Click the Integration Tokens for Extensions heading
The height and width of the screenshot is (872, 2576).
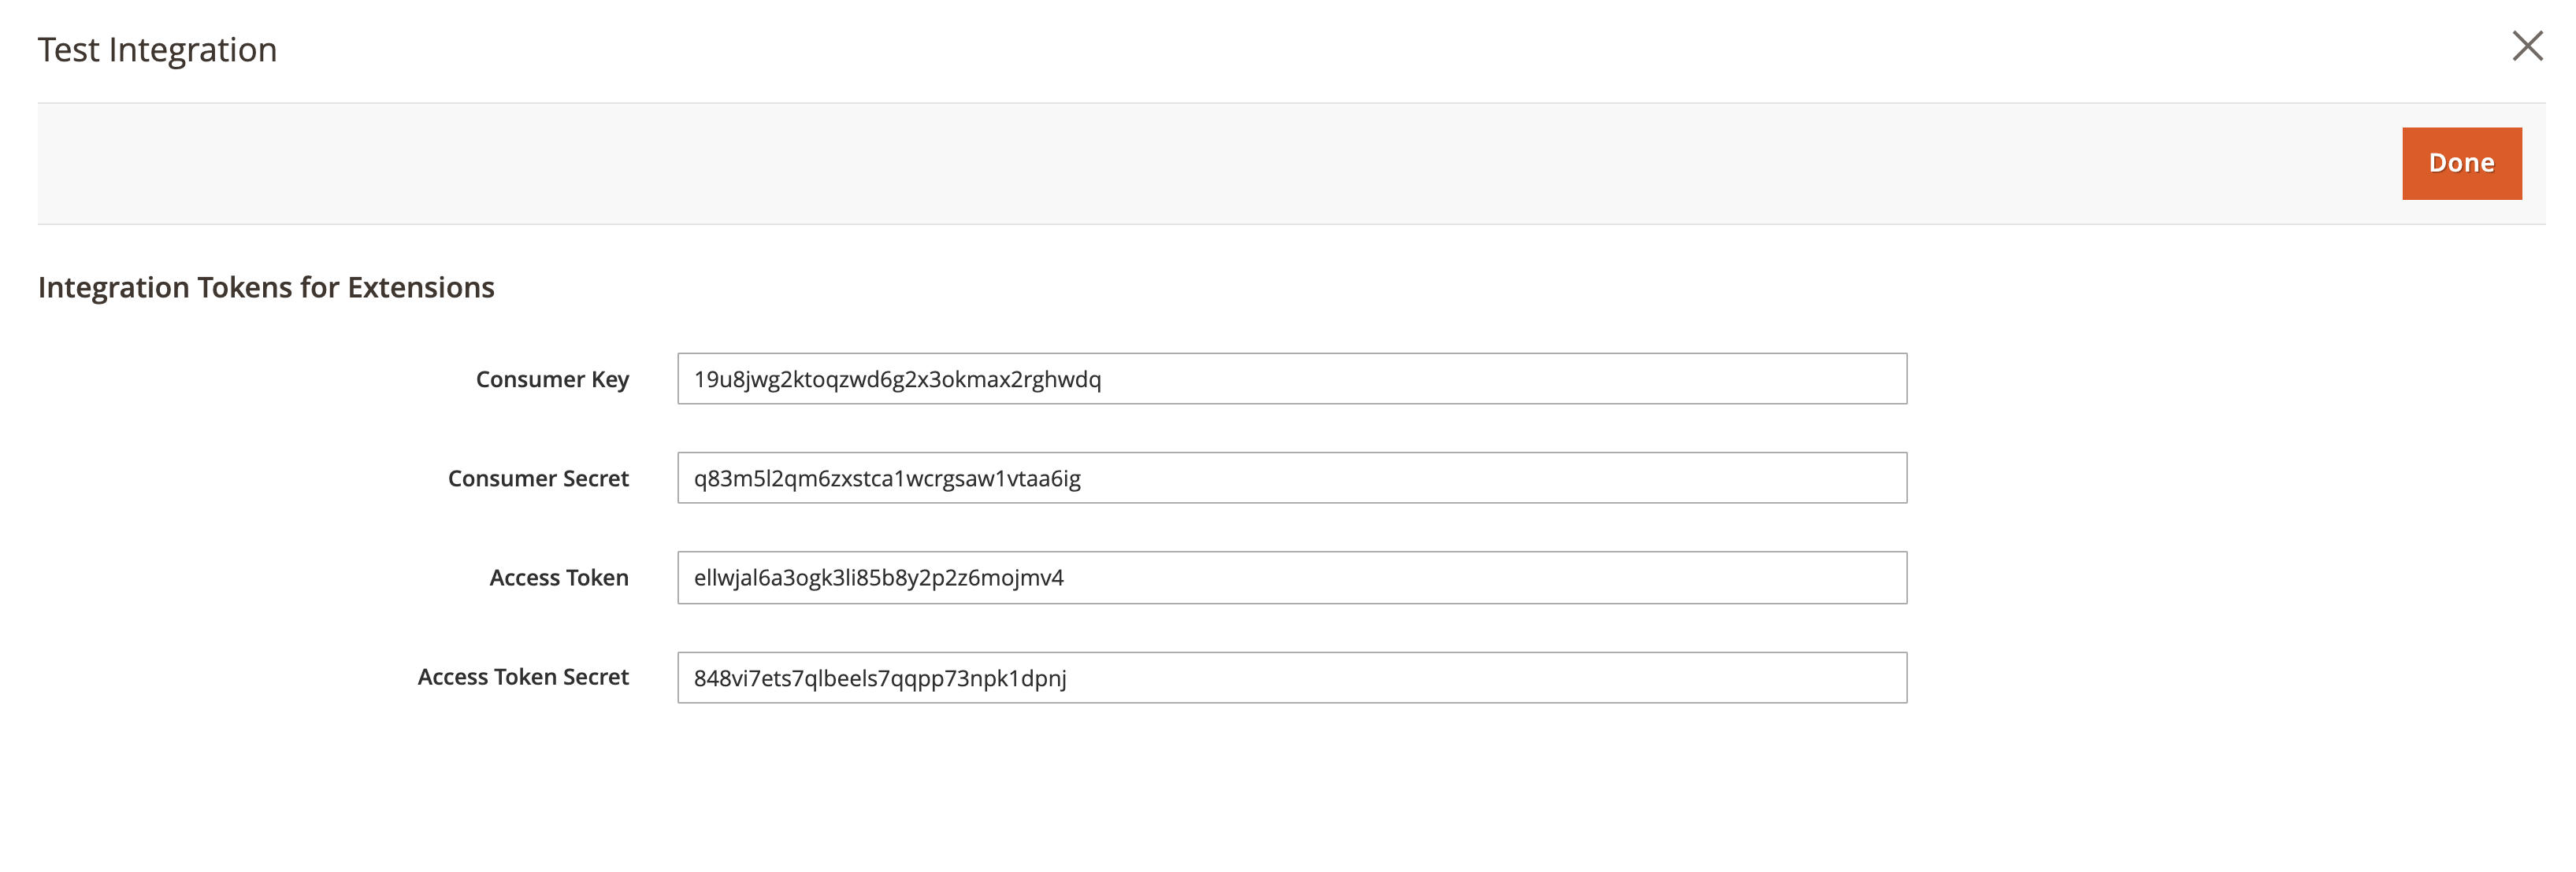(x=266, y=288)
